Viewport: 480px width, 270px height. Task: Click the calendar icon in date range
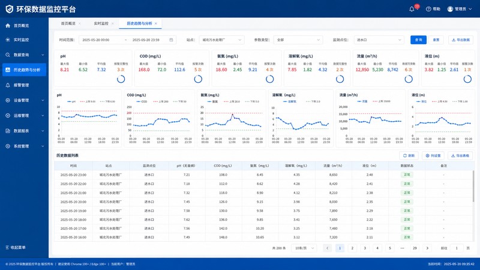coord(171,40)
